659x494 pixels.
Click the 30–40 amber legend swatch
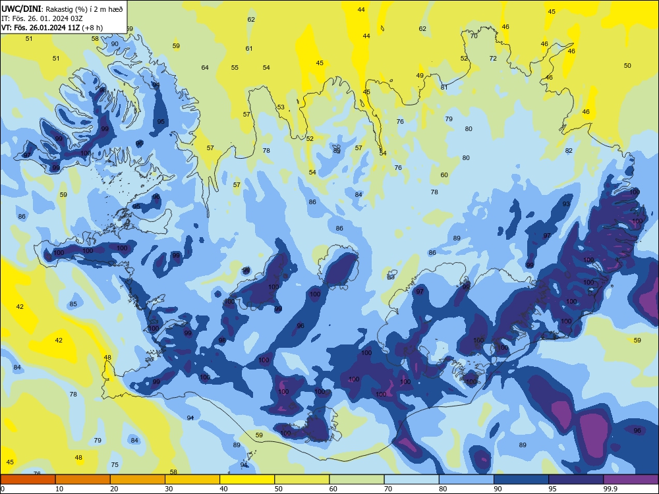pyautogui.click(x=192, y=480)
